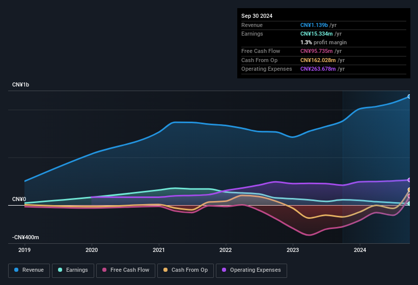This screenshot has width=418, height=285.
Task: Click the Earnings label in tooltip
Action: [252, 34]
